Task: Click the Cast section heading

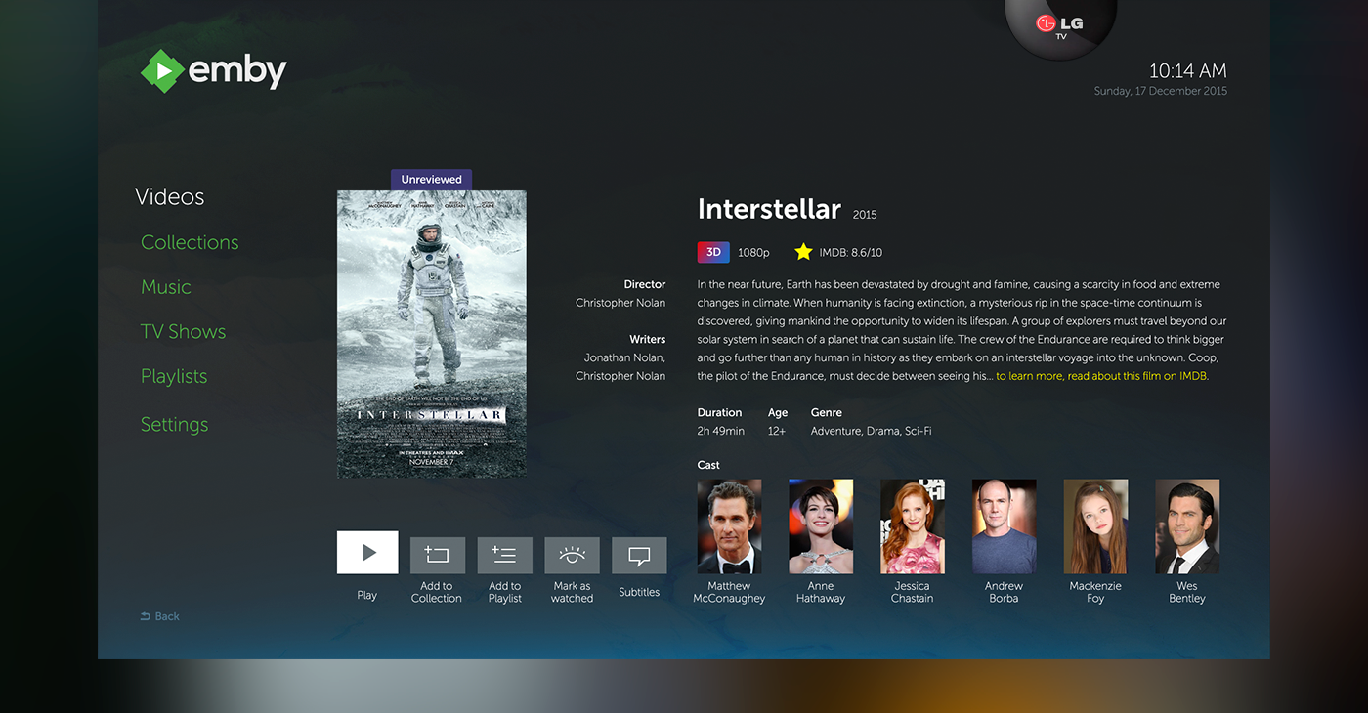Action: click(x=708, y=465)
